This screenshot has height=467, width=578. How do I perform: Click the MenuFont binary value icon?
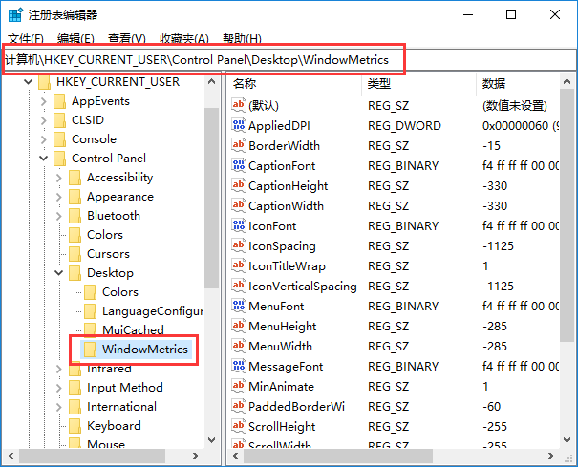coord(238,306)
